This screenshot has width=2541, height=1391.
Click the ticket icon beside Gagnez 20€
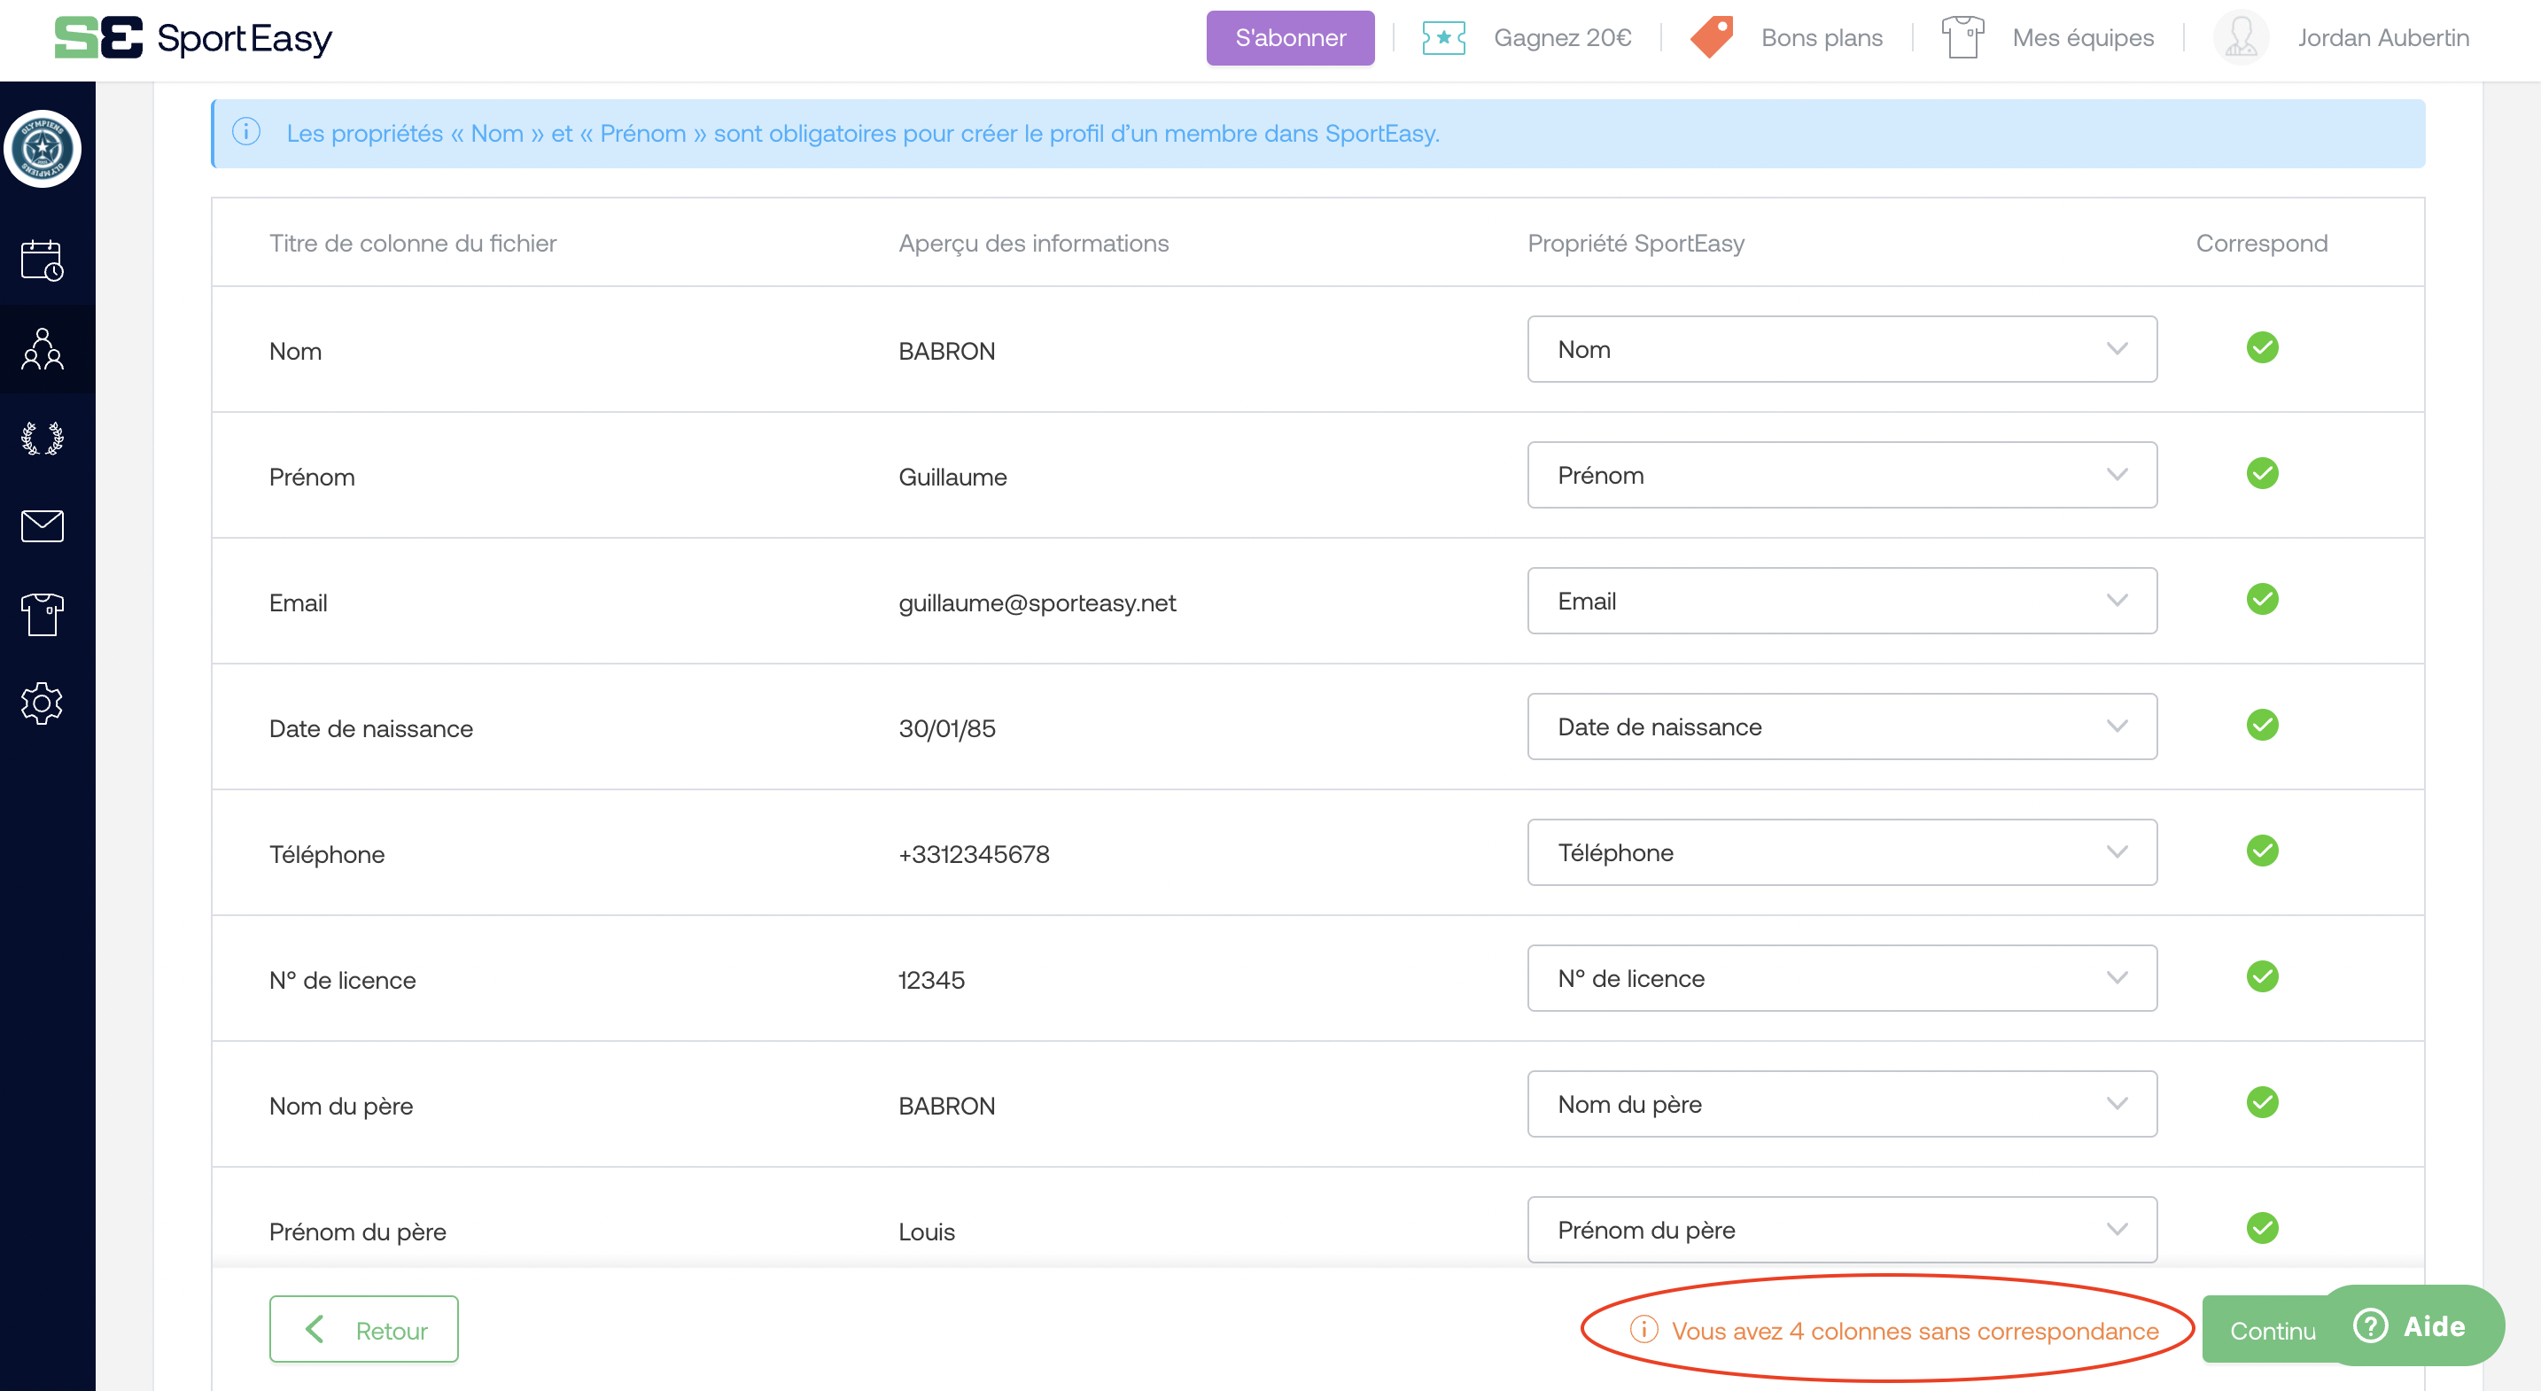point(1443,37)
